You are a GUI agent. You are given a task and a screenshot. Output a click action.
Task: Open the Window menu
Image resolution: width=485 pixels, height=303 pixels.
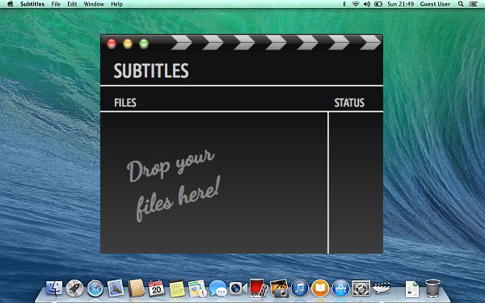94,4
